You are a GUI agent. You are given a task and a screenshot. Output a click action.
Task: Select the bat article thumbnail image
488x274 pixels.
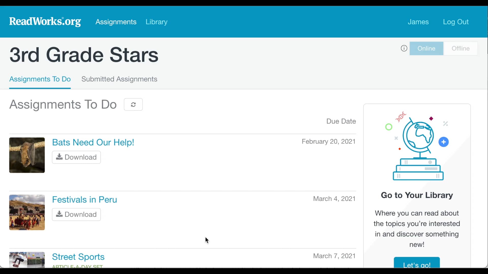(x=27, y=155)
